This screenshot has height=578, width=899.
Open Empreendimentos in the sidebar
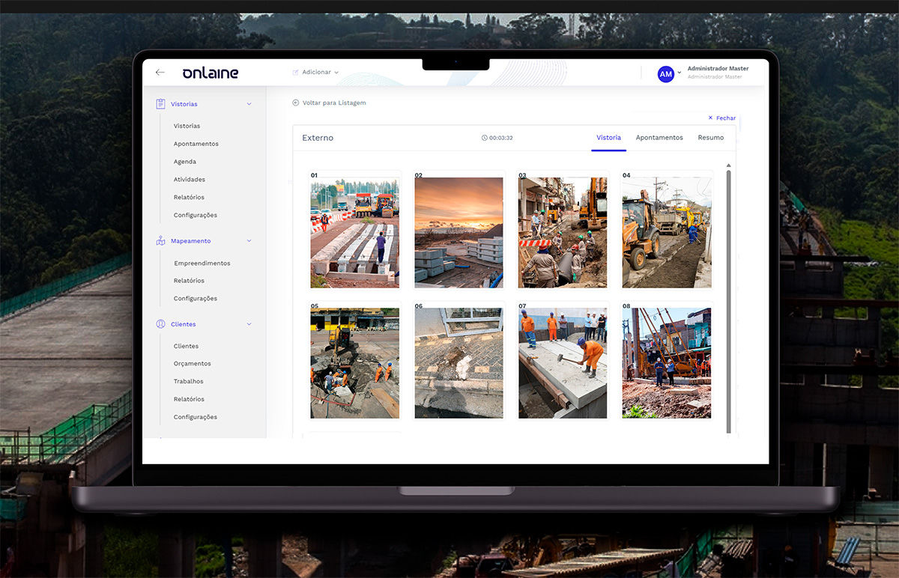(202, 264)
